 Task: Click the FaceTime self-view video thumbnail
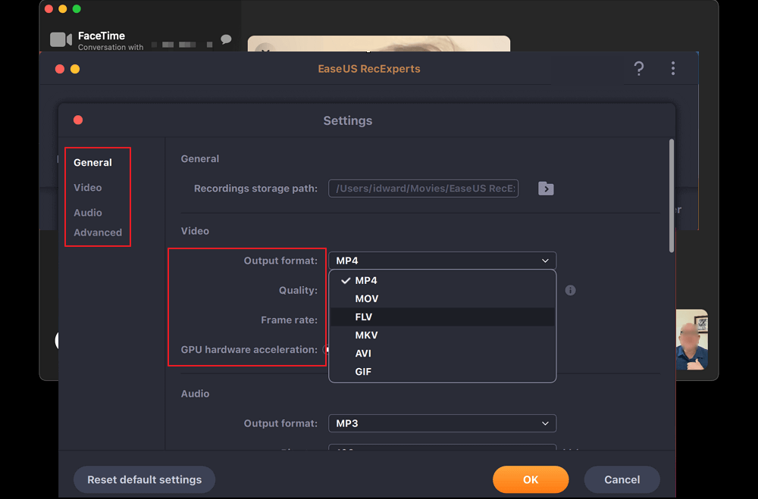691,339
